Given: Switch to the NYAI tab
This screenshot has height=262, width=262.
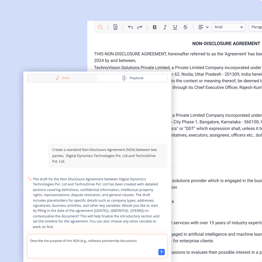Looking at the screenshot, I should 62,78.
